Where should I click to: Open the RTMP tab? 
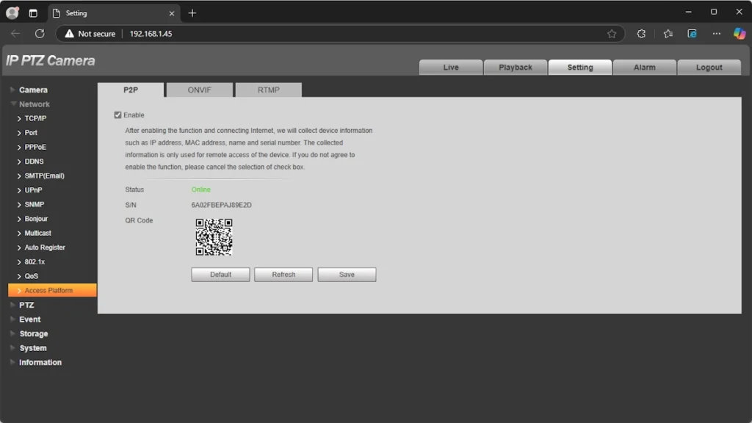click(x=268, y=90)
